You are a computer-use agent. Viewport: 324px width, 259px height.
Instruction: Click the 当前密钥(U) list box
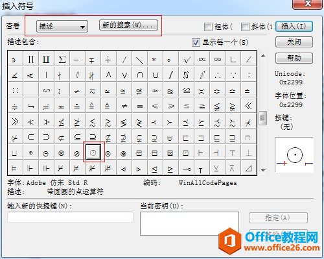(189, 223)
